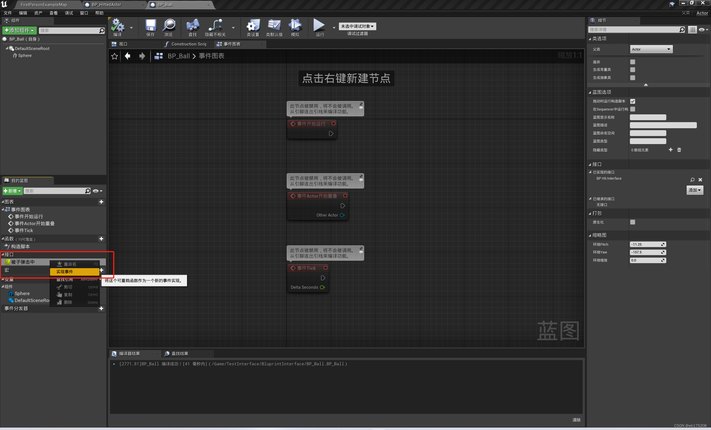Select Sphere in components tree
The height and width of the screenshot is (430, 711).
click(25, 55)
